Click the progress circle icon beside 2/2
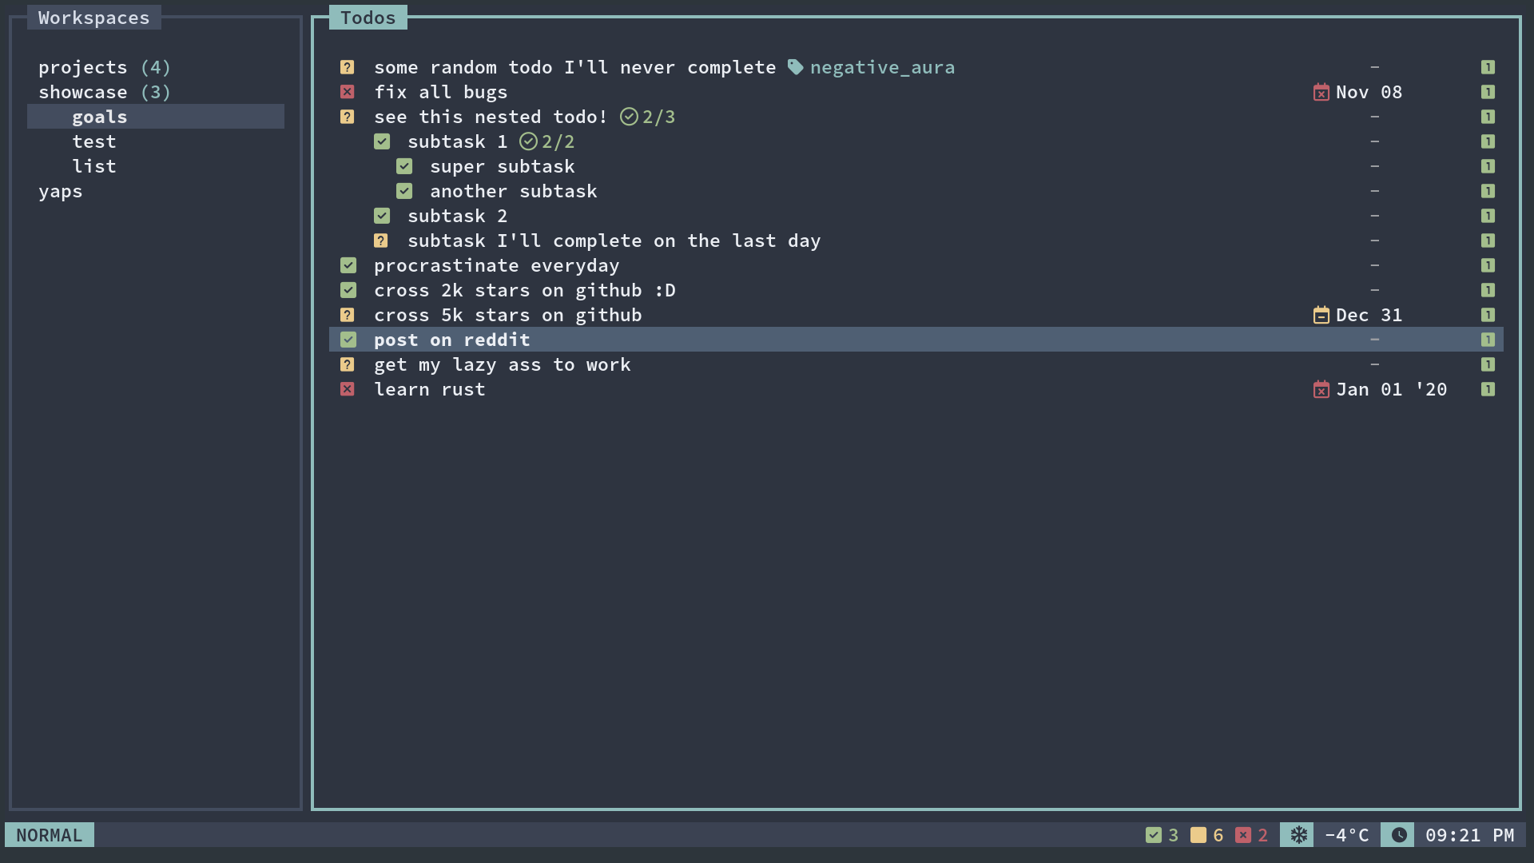This screenshot has height=863, width=1534. point(528,141)
